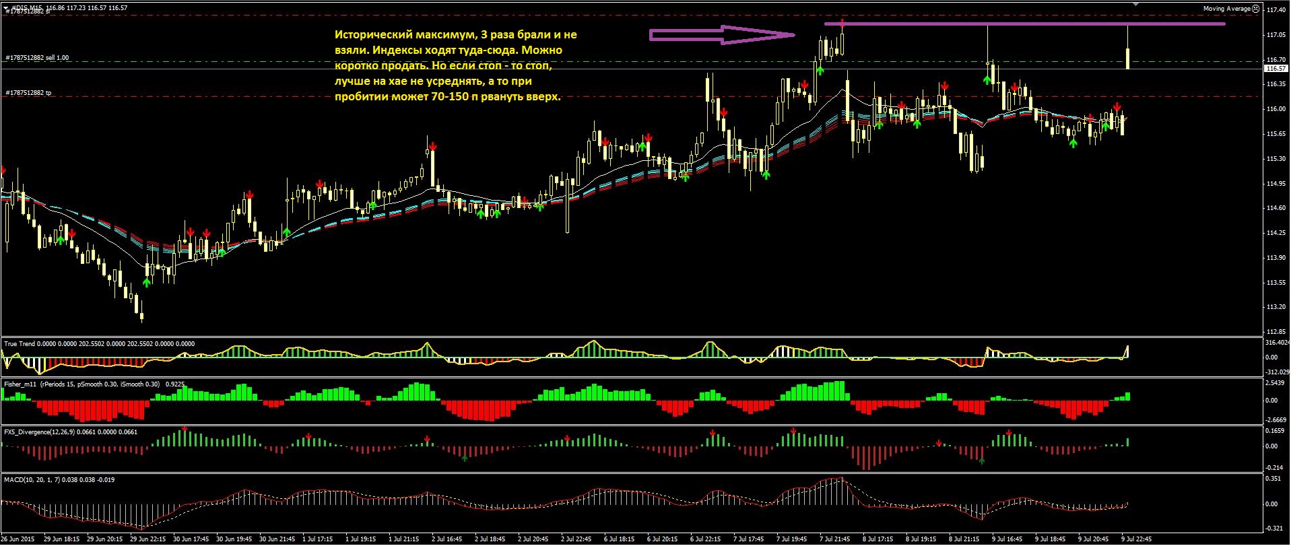
Task: Select the #1787512882 sell 1.00 order label
Action: click(37, 58)
